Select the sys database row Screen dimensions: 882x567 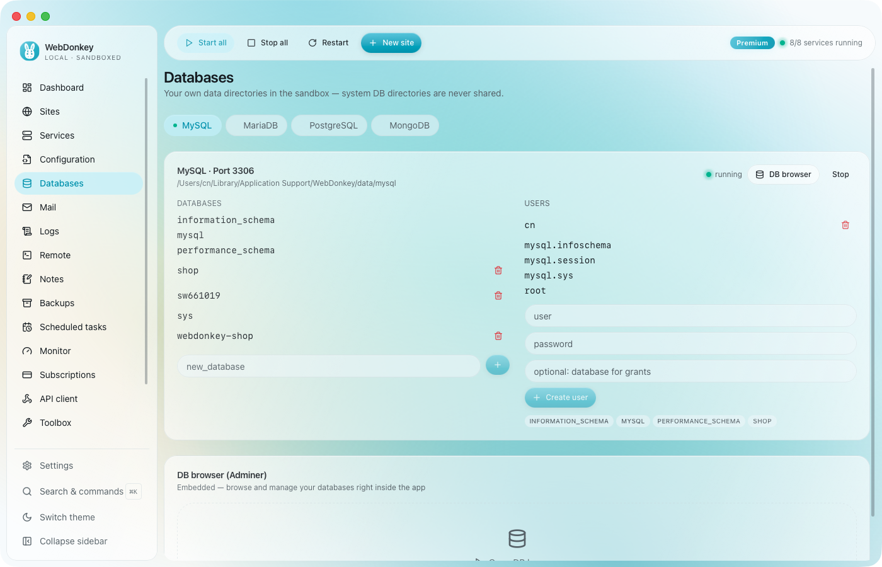[x=343, y=316]
